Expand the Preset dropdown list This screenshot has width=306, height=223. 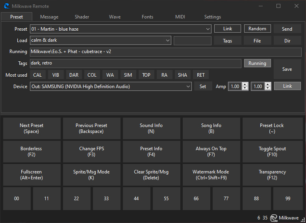pyautogui.click(x=208, y=29)
